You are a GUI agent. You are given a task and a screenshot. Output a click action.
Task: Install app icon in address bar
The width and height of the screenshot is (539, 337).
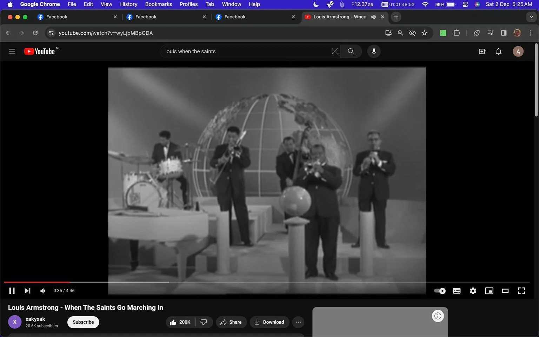[388, 33]
